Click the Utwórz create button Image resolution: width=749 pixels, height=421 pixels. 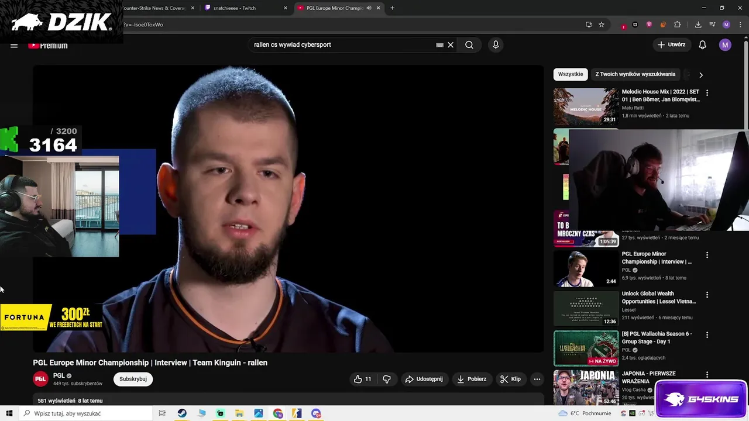tap(671, 44)
